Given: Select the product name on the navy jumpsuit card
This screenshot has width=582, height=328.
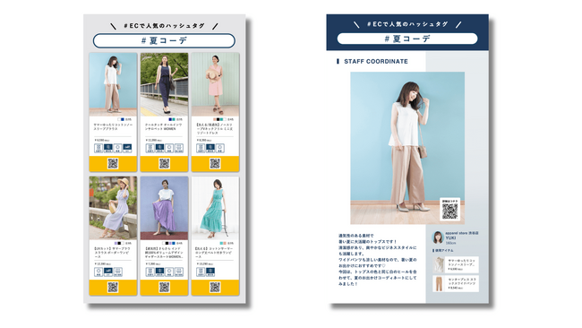Looking at the screenshot, I should [163, 127].
